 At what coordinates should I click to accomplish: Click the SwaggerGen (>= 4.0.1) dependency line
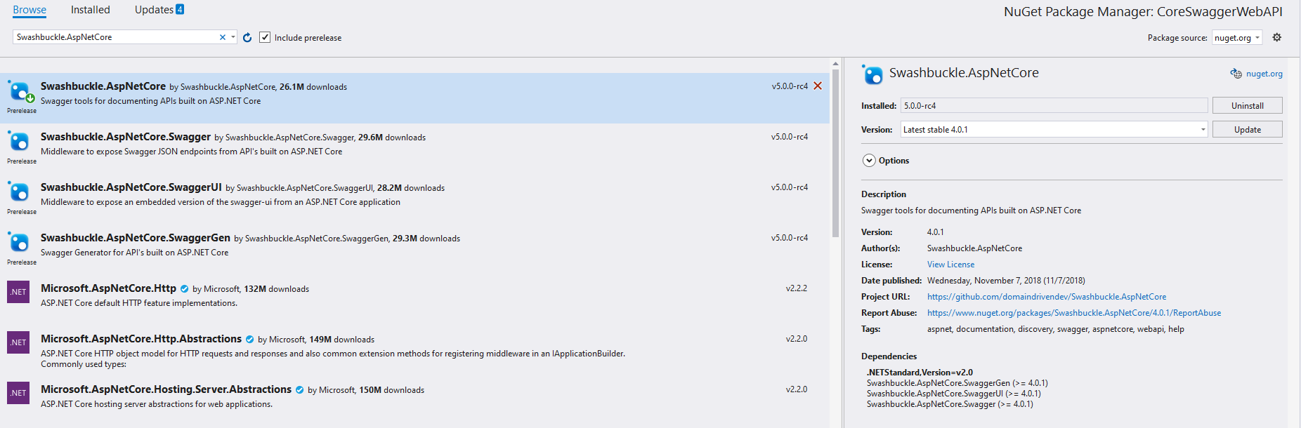pos(957,383)
